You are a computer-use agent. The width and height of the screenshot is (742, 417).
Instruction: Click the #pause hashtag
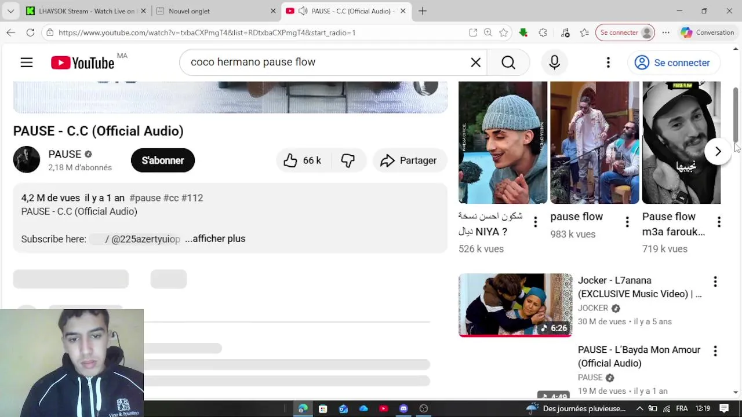pyautogui.click(x=145, y=198)
